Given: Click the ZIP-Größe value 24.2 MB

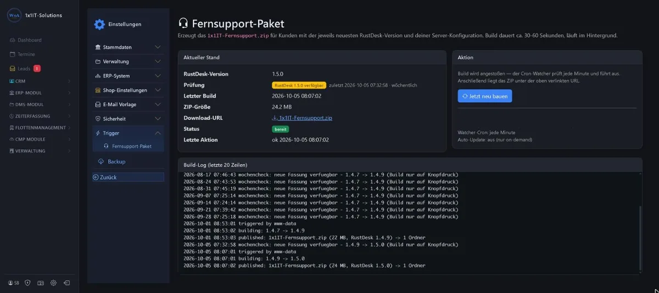Looking at the screenshot, I should [282, 107].
